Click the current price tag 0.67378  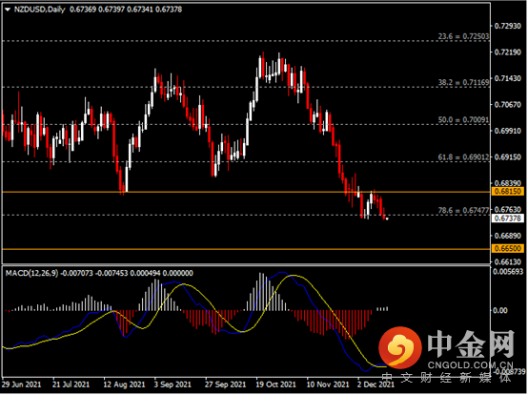coord(508,218)
